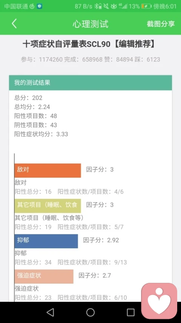Select the blue 抑郁 factor bar
Viewport: 181px width, 323px height.
(46, 241)
